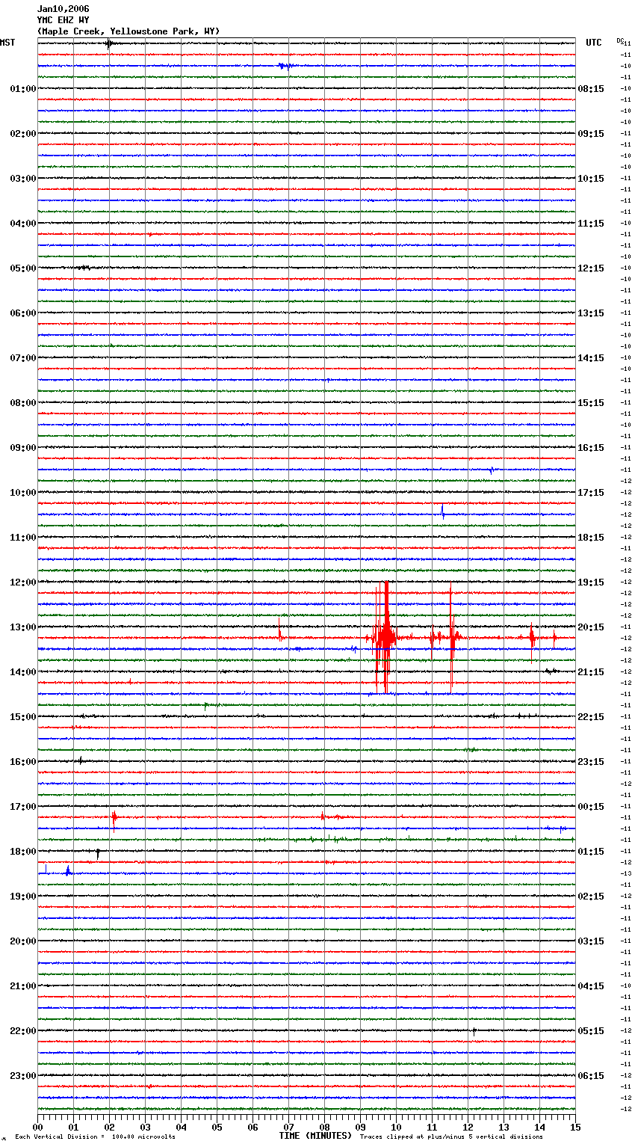Select the 02:00 MST time label

pos(23,134)
